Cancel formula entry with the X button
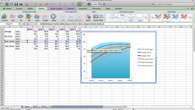The height and width of the screenshot is (110, 195). pos(24,24)
